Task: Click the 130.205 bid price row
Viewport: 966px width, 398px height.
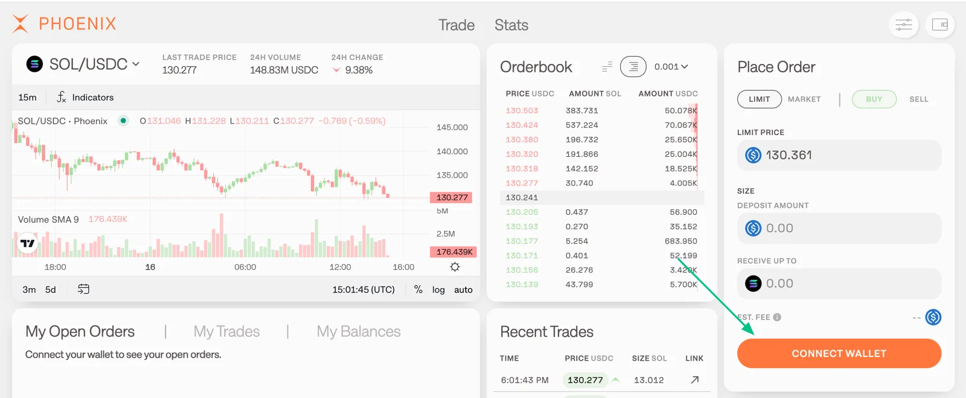Action: 601,212
